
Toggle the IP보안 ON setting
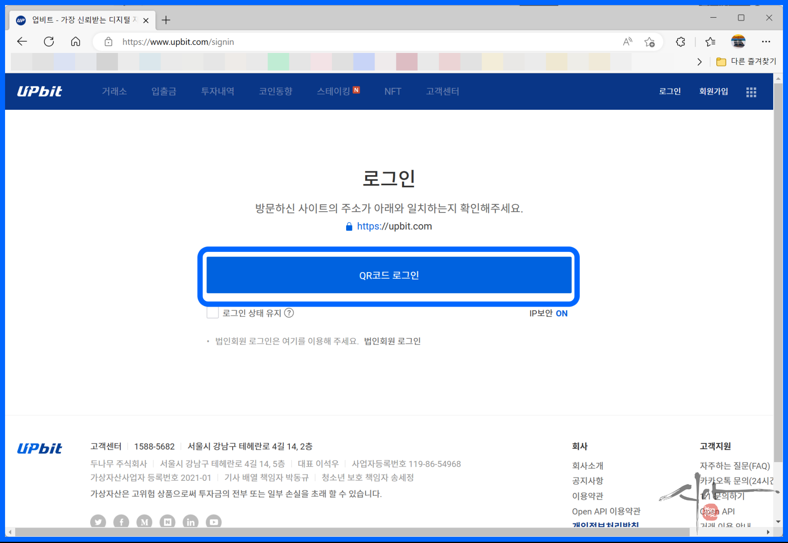click(x=561, y=313)
